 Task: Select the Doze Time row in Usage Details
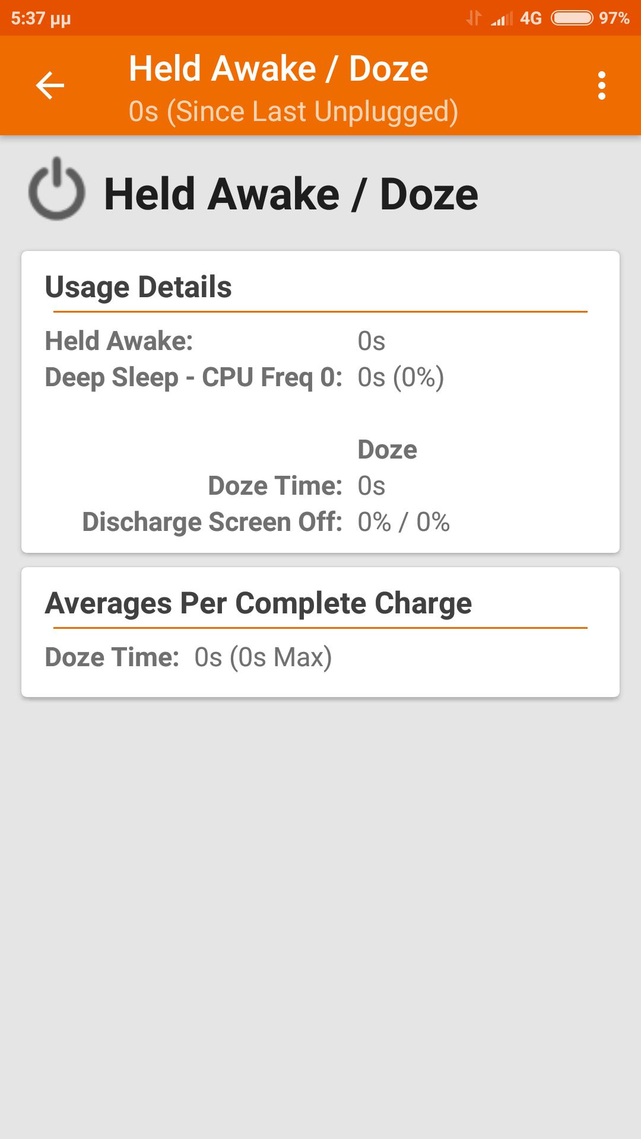point(296,486)
